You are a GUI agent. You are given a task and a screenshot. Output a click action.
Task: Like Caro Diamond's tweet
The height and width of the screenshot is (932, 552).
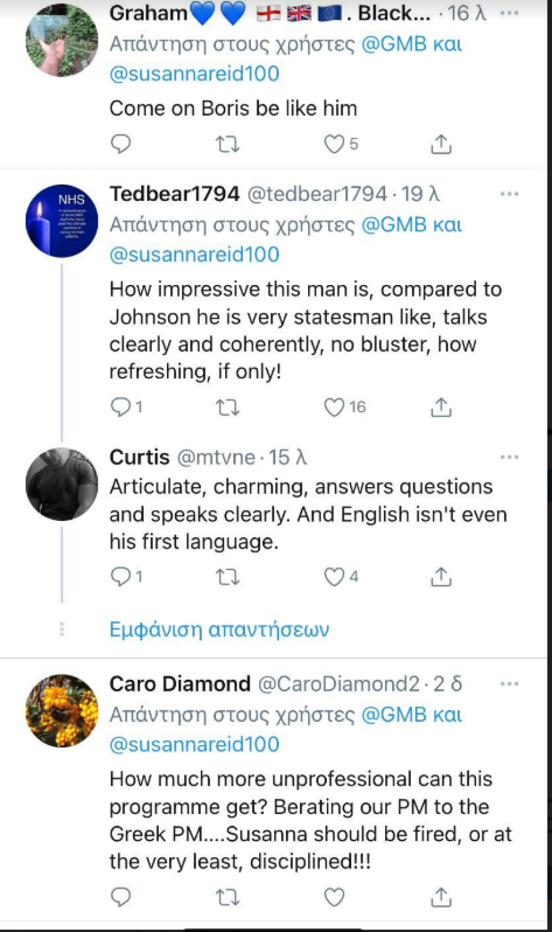click(334, 897)
